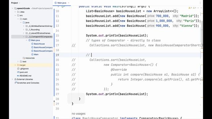The image size is (212, 119).
Task: Click the speech2code project folder icon
Action: [x=16, y=8]
